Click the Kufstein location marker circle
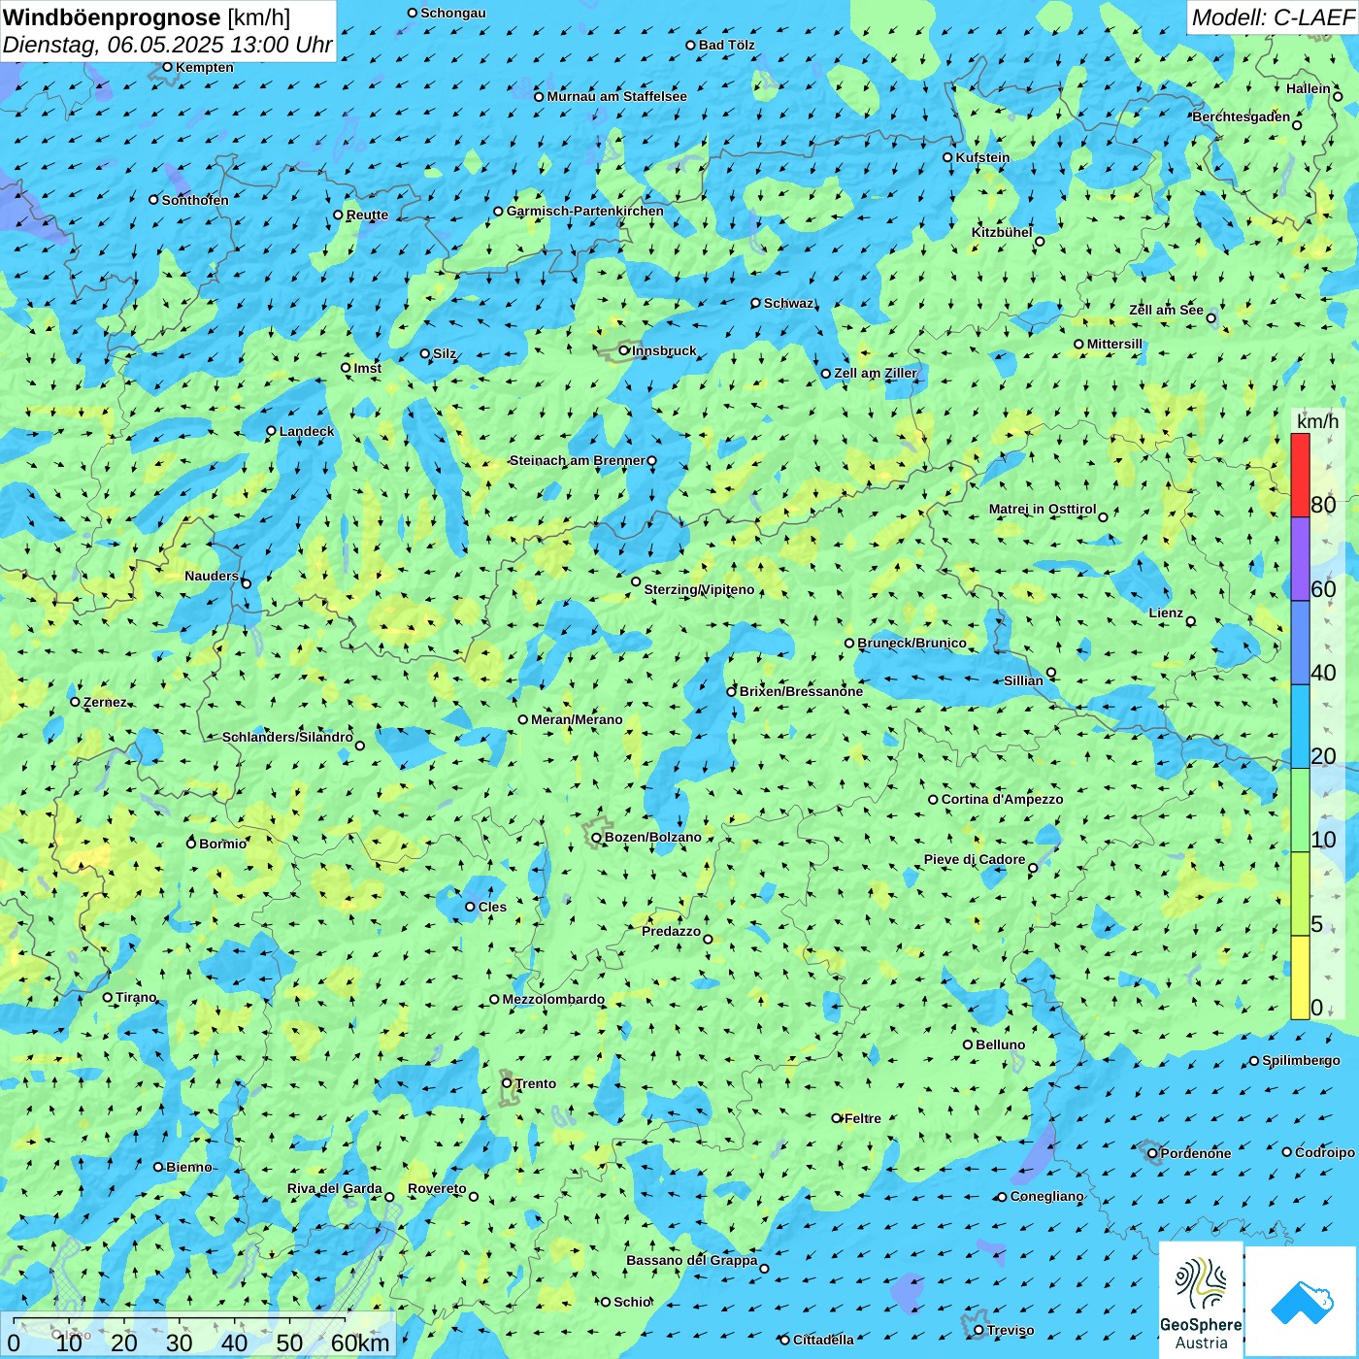The image size is (1359, 1359). [x=948, y=157]
